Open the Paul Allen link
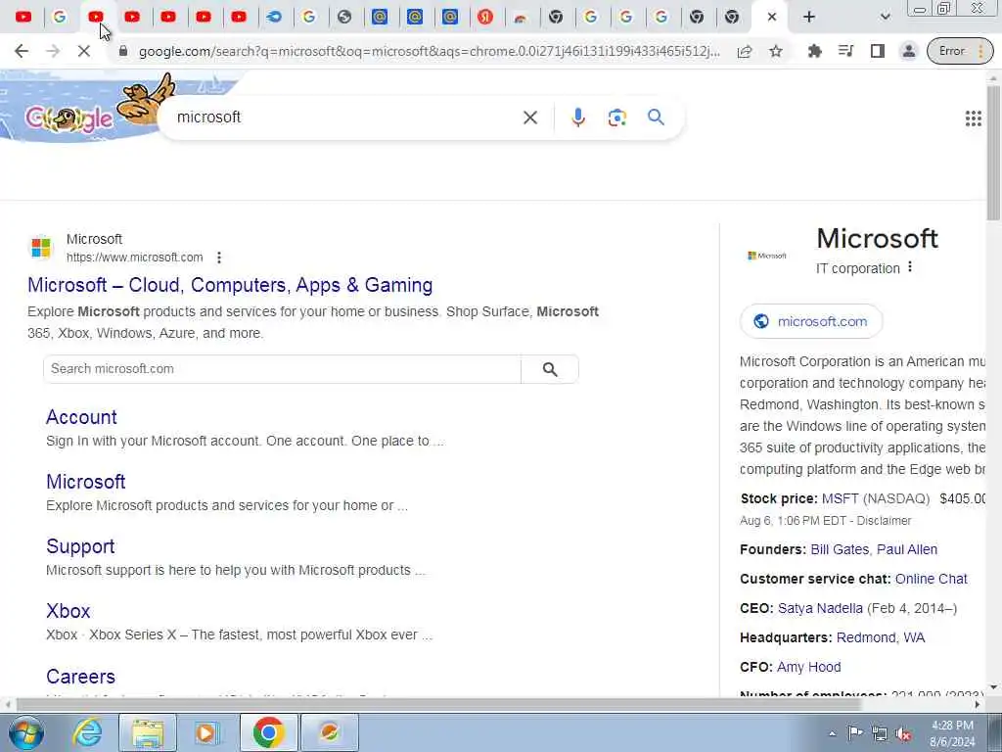 [x=907, y=550]
